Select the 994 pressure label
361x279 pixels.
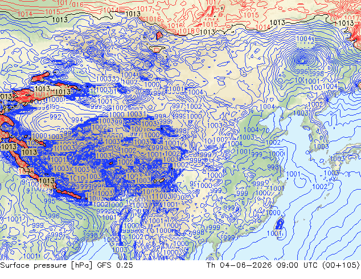[77, 120]
